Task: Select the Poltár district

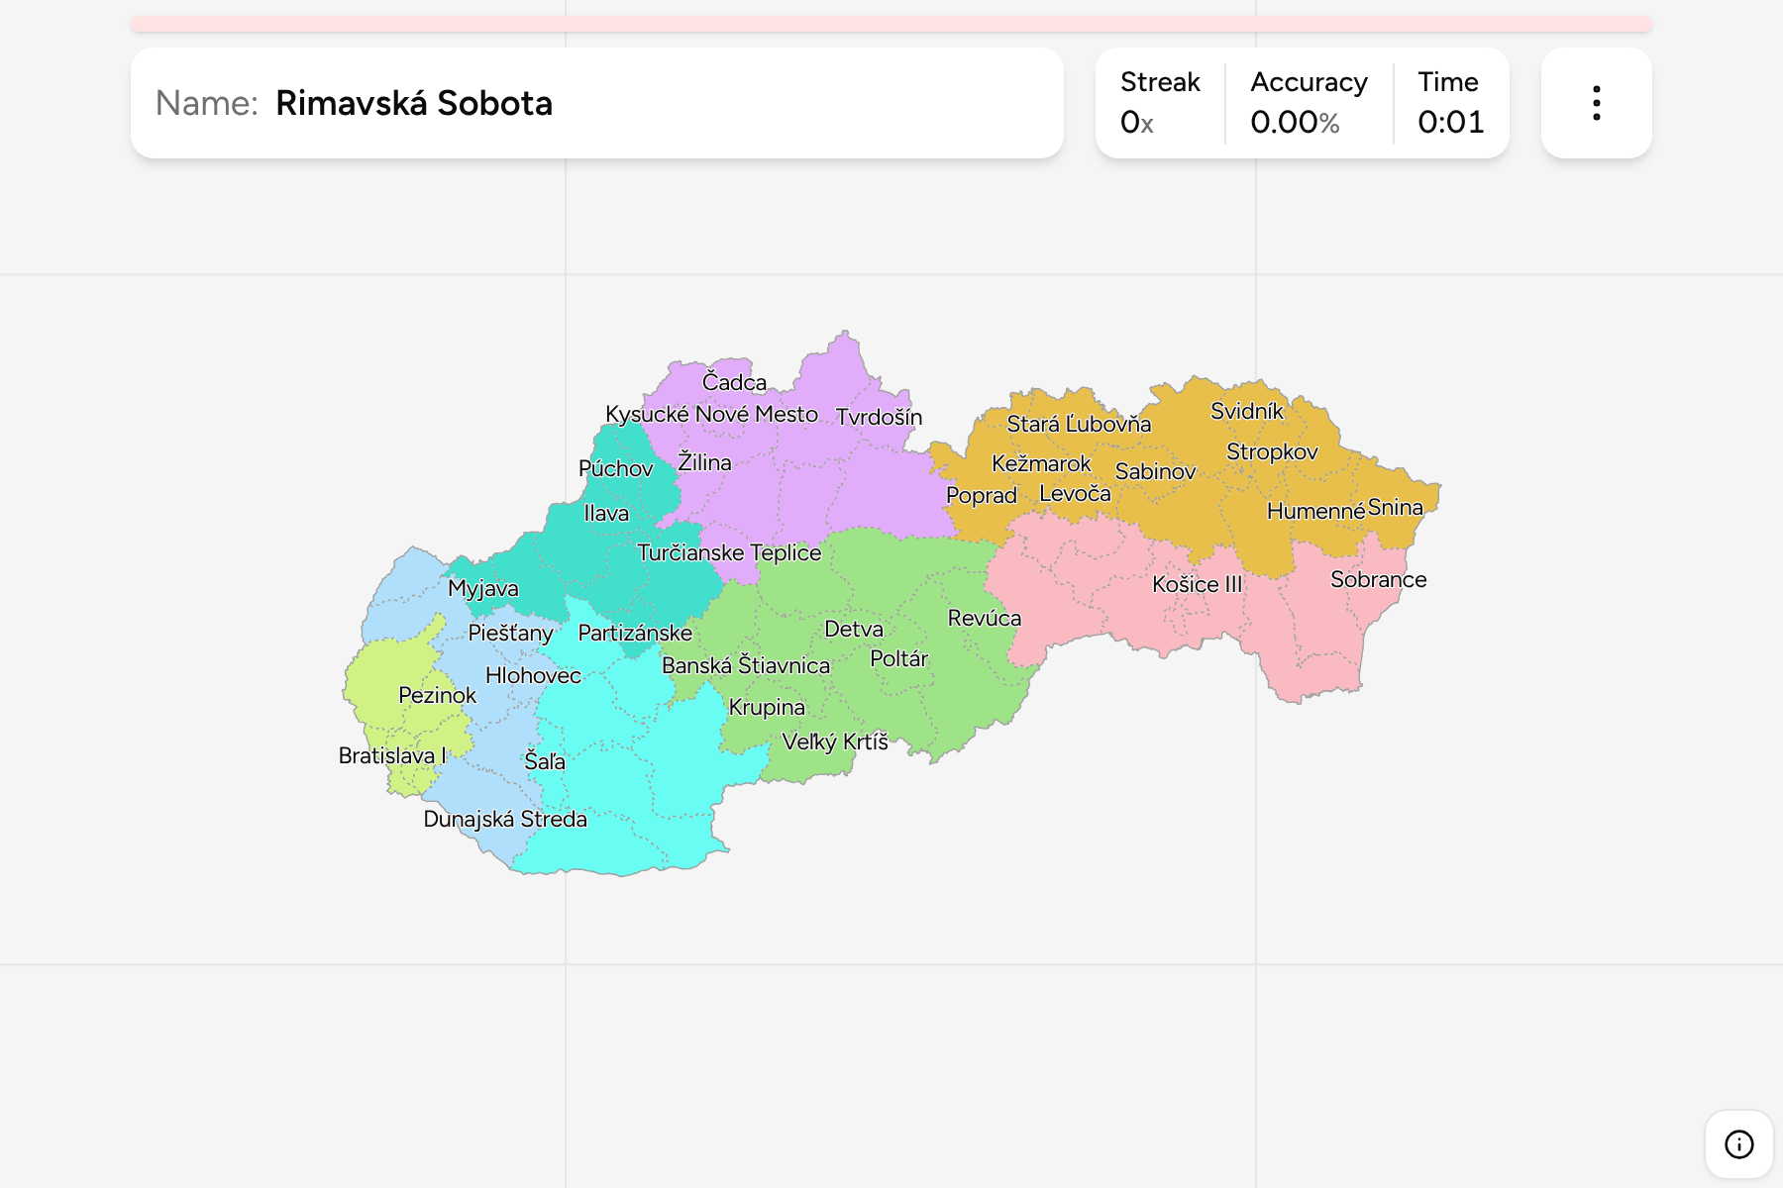Action: [x=898, y=658]
